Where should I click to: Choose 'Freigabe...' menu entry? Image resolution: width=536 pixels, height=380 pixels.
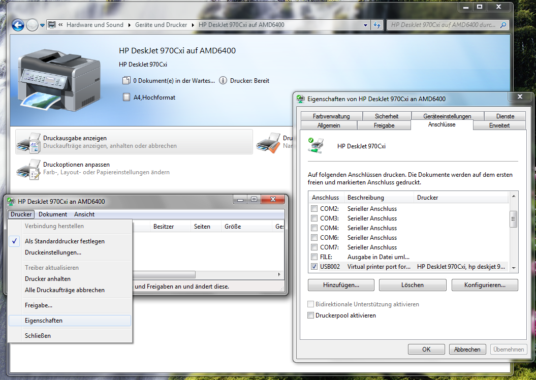click(70, 305)
